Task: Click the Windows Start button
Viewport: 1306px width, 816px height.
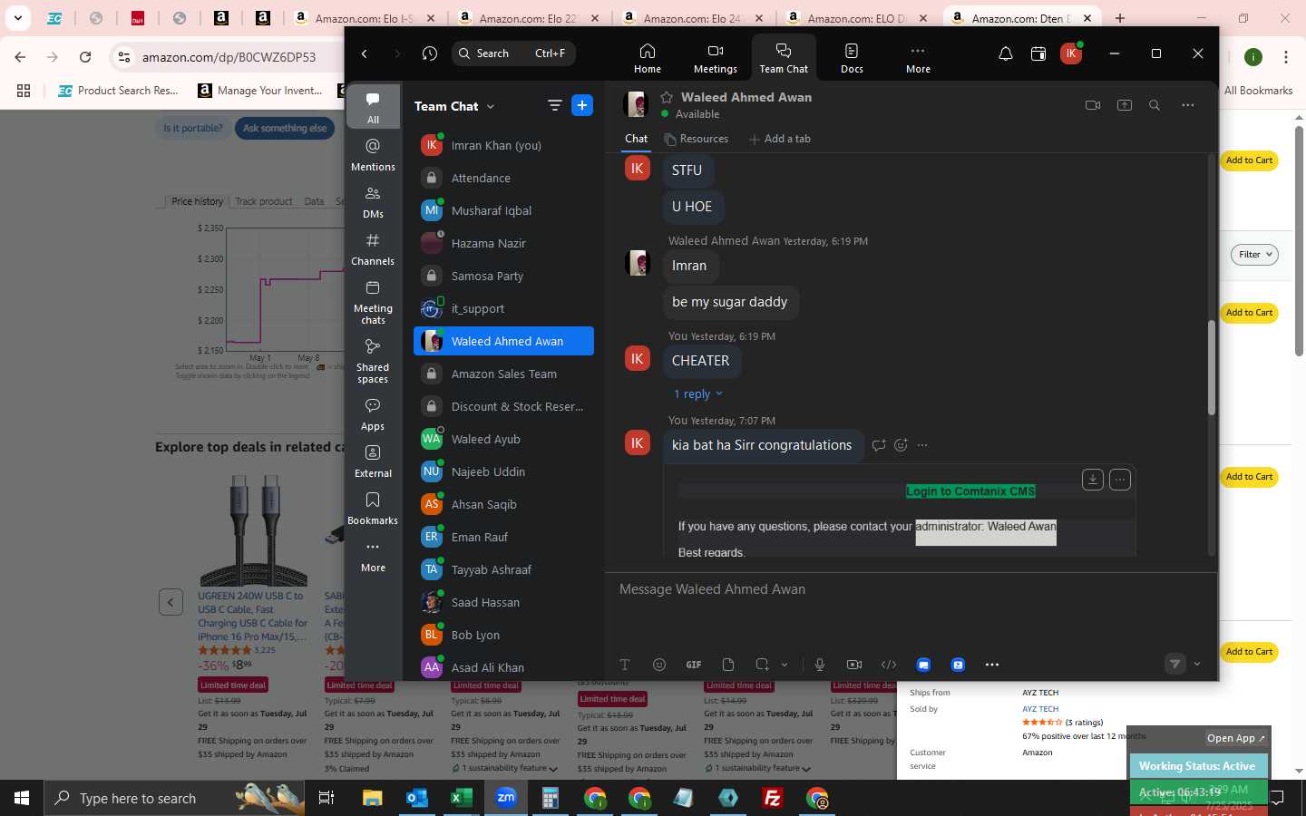Action: click(x=22, y=798)
